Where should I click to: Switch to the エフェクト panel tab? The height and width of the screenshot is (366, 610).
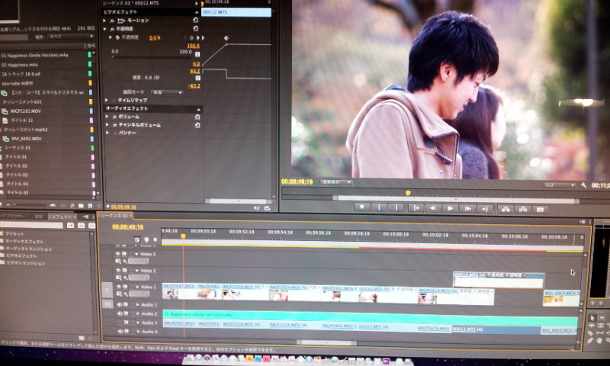click(62, 217)
